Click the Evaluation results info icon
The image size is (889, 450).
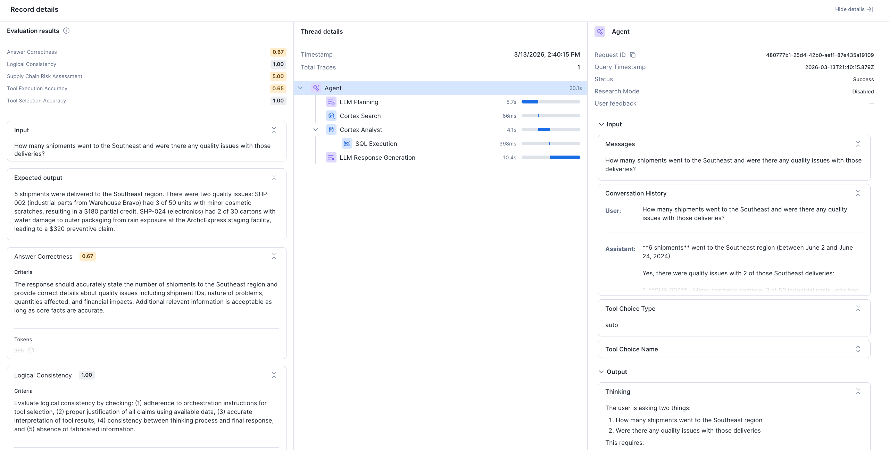point(66,31)
